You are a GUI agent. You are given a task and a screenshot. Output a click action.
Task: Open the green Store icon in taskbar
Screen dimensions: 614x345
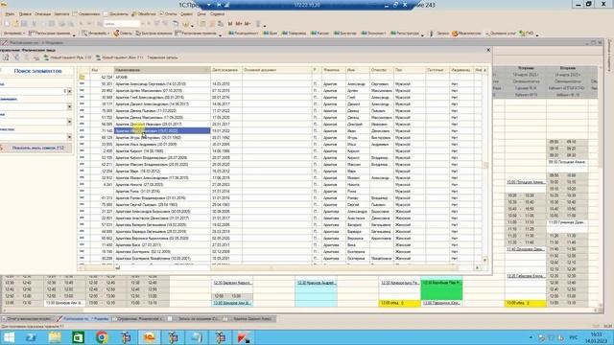(78, 337)
